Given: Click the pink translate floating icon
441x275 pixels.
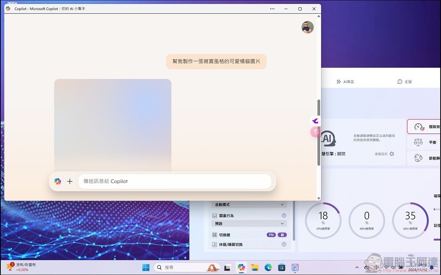Looking at the screenshot, I should click(x=315, y=132).
